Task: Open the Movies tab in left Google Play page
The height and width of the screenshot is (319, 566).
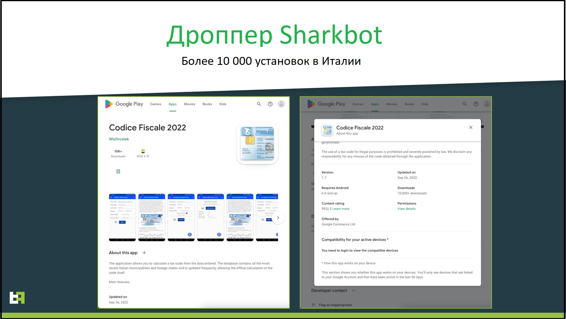Action: [190, 104]
